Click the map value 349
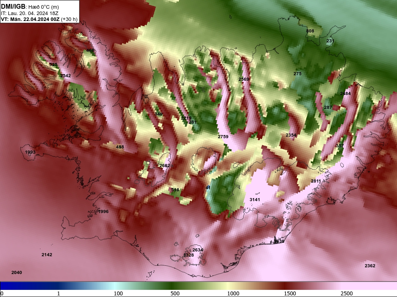397x297 pixels. point(158,114)
